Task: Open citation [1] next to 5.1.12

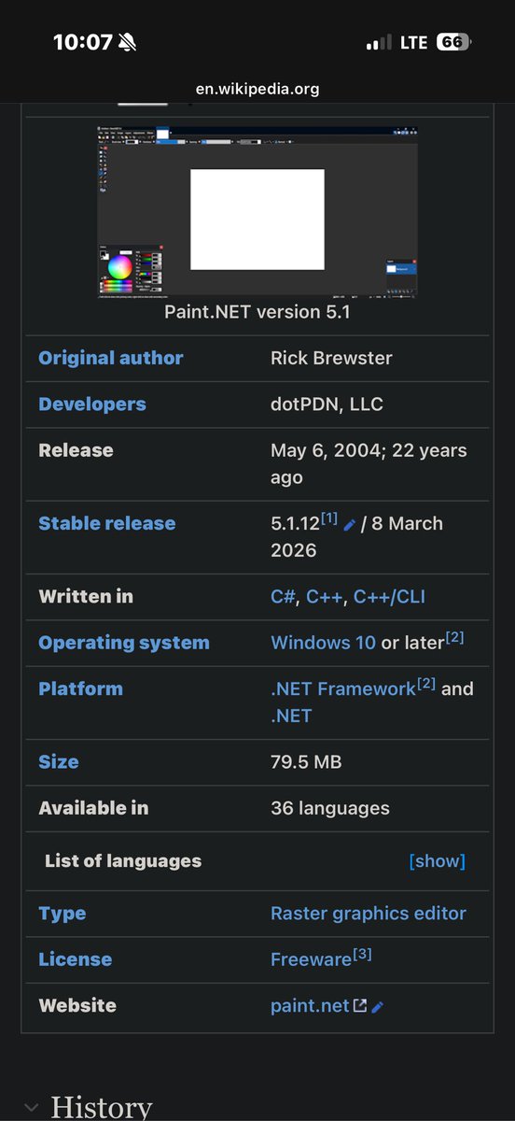Action: (329, 518)
